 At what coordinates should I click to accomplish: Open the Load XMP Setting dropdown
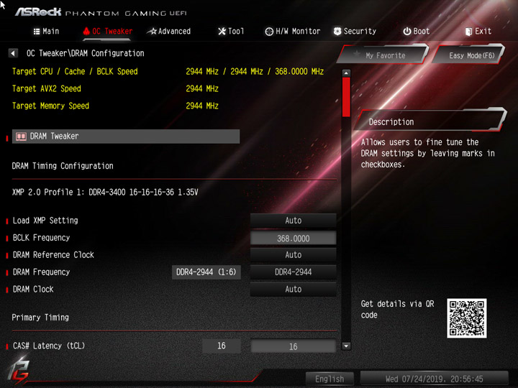(293, 221)
